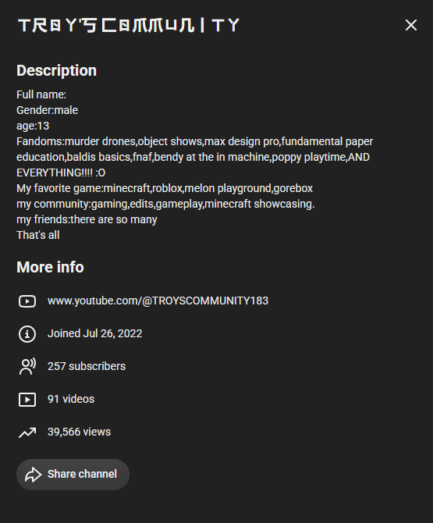Image resolution: width=433 pixels, height=523 pixels.
Task: Click the '257 subscribers' text
Action: [87, 366]
